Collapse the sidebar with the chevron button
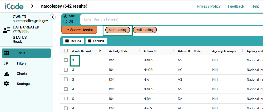 point(53,17)
